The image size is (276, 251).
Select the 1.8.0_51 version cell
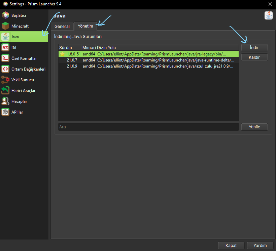pos(74,54)
